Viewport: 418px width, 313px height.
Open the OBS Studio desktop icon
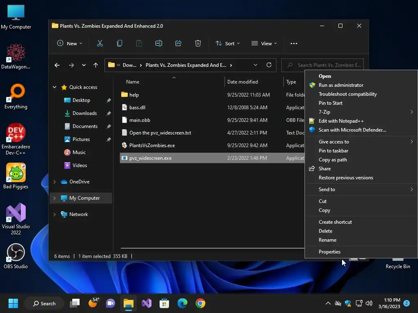(16, 256)
